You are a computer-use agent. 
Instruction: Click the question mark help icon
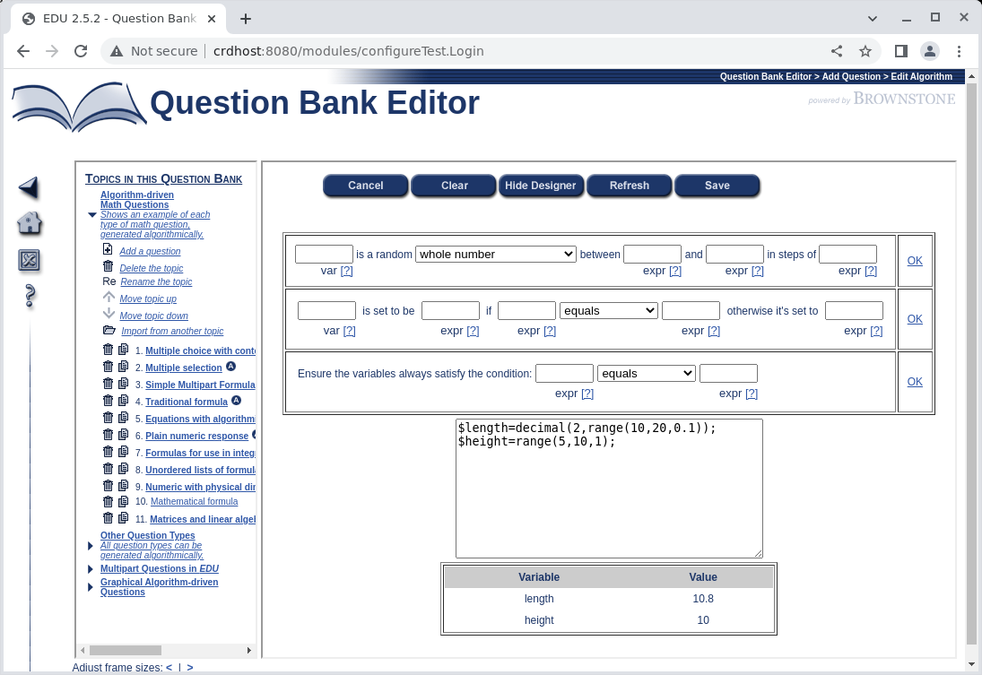29,295
